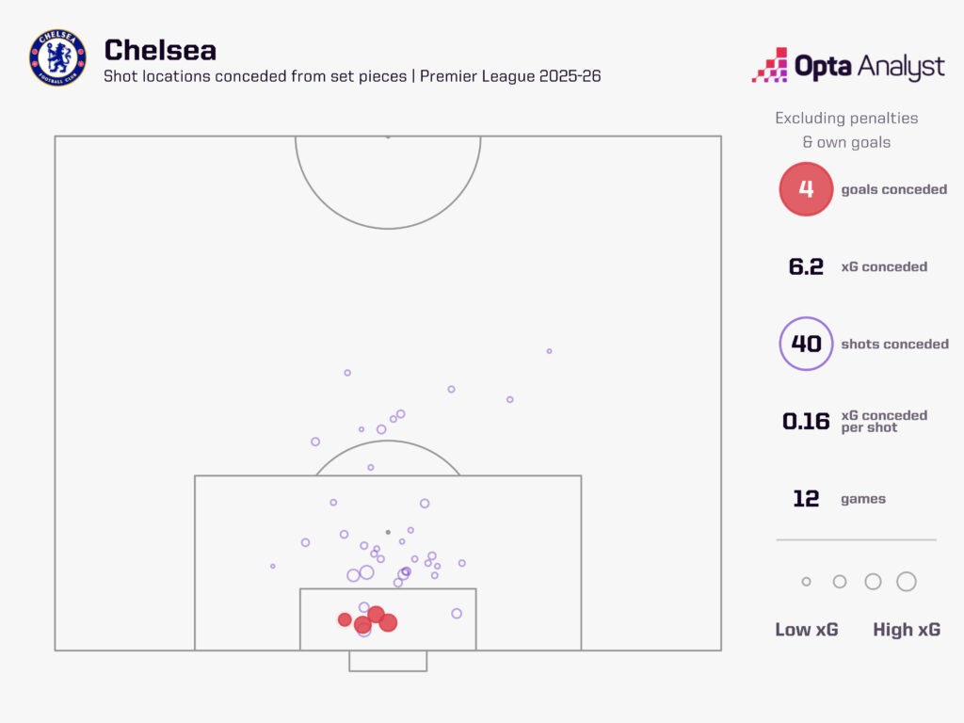Screen dimensions: 964x723
Task: Click the Chelsea title heading
Action: 160,49
